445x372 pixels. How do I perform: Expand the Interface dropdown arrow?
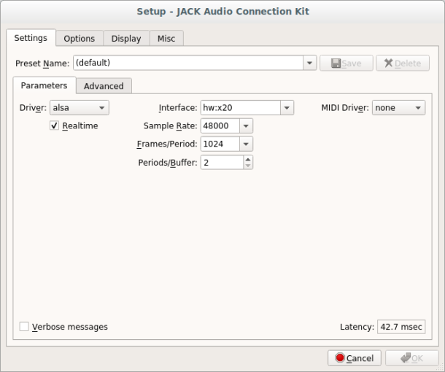(x=287, y=108)
